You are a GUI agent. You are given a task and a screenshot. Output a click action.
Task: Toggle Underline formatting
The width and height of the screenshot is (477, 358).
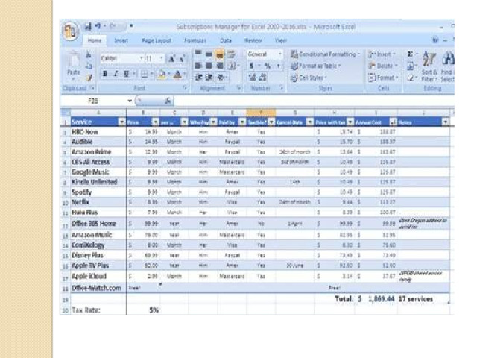pyautogui.click(x=127, y=74)
